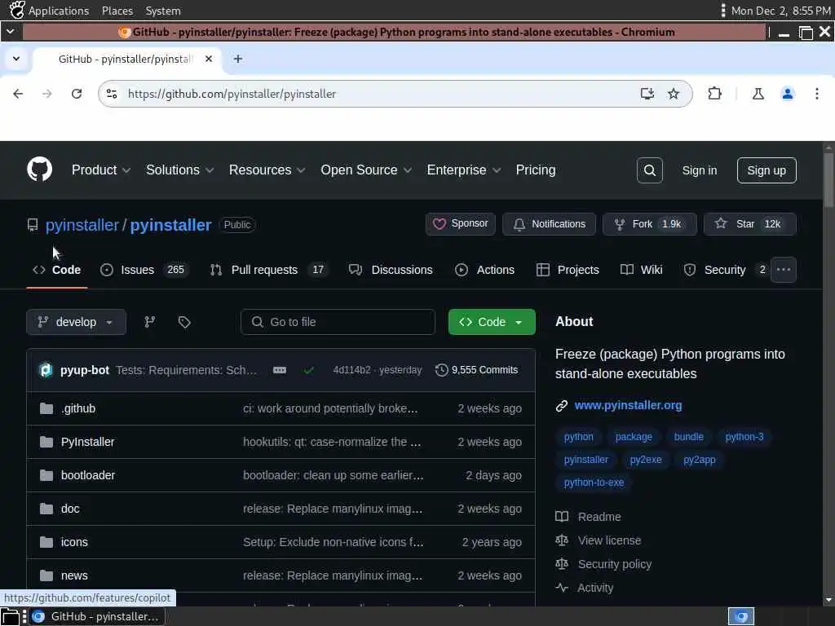Open the System menu in top panel
835x626 pixels.
163,11
